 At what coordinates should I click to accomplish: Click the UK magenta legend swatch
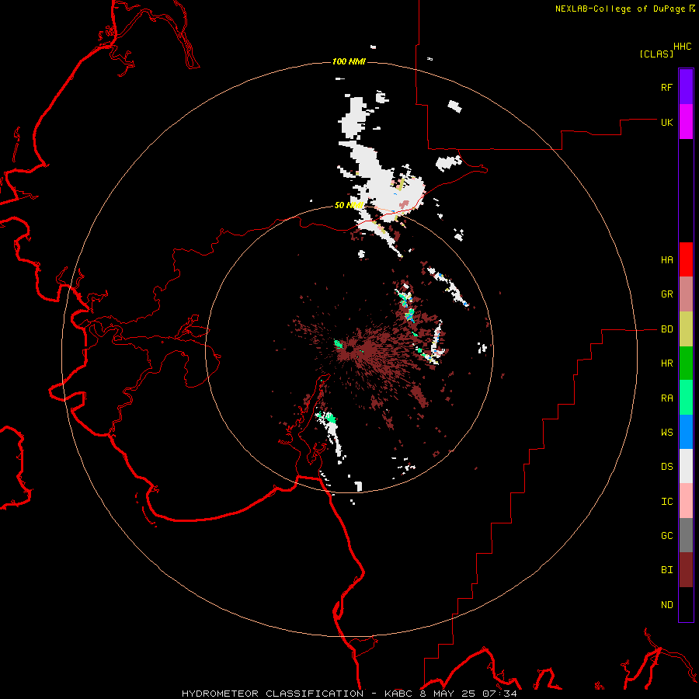coord(686,122)
